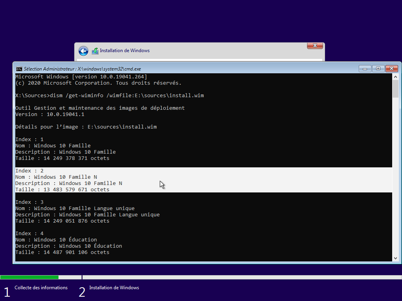The image size is (402, 301).
Task: Click "Nom : Windows 10 Éducation" line
Action: click(x=56, y=239)
